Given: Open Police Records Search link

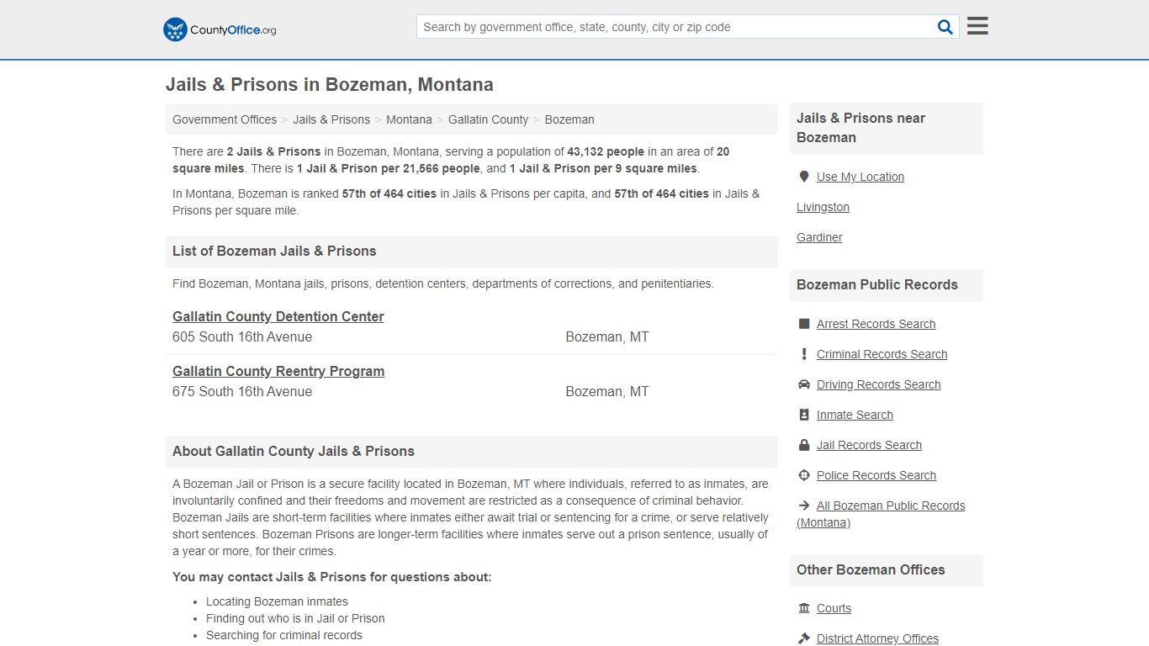Looking at the screenshot, I should (x=876, y=475).
